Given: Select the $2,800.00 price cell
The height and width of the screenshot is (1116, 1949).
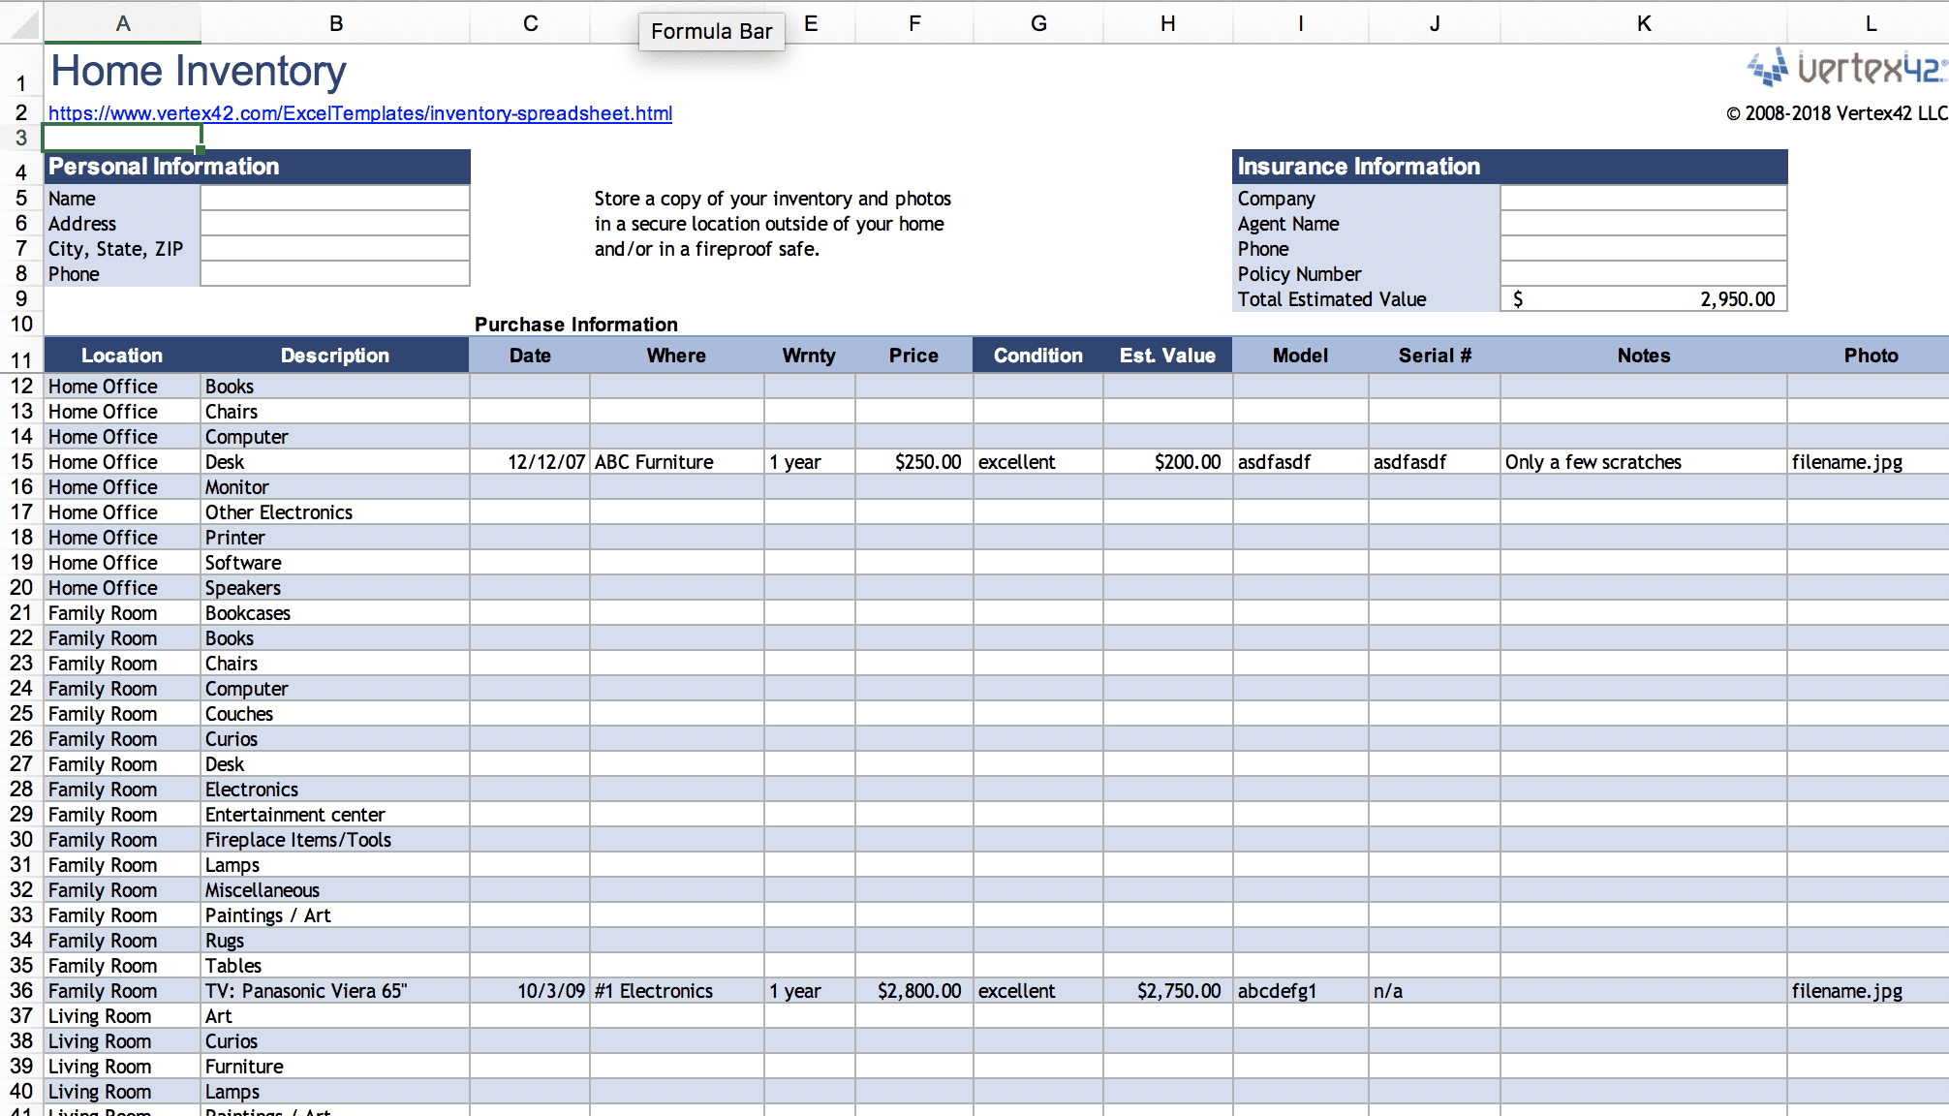Looking at the screenshot, I should point(913,991).
